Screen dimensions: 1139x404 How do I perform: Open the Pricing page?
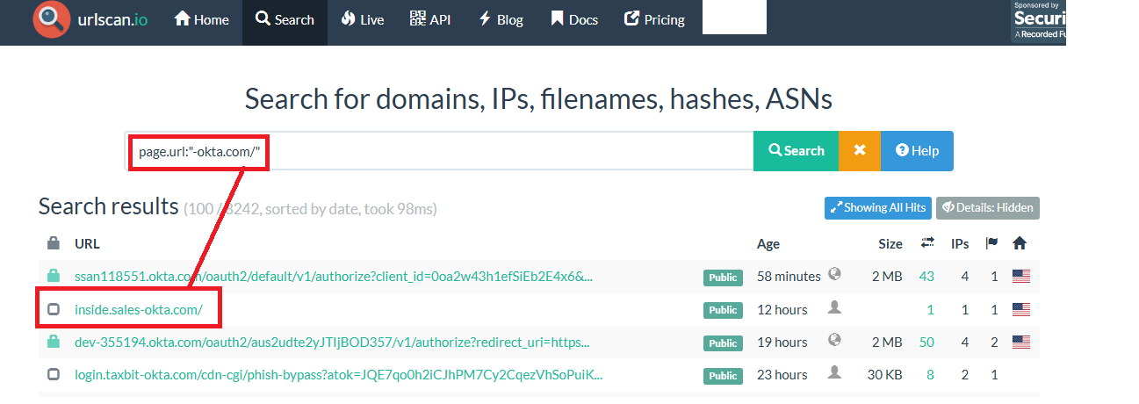(x=653, y=19)
